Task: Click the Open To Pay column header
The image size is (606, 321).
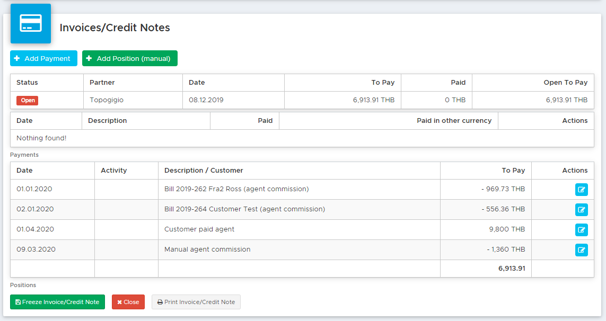Action: click(565, 83)
